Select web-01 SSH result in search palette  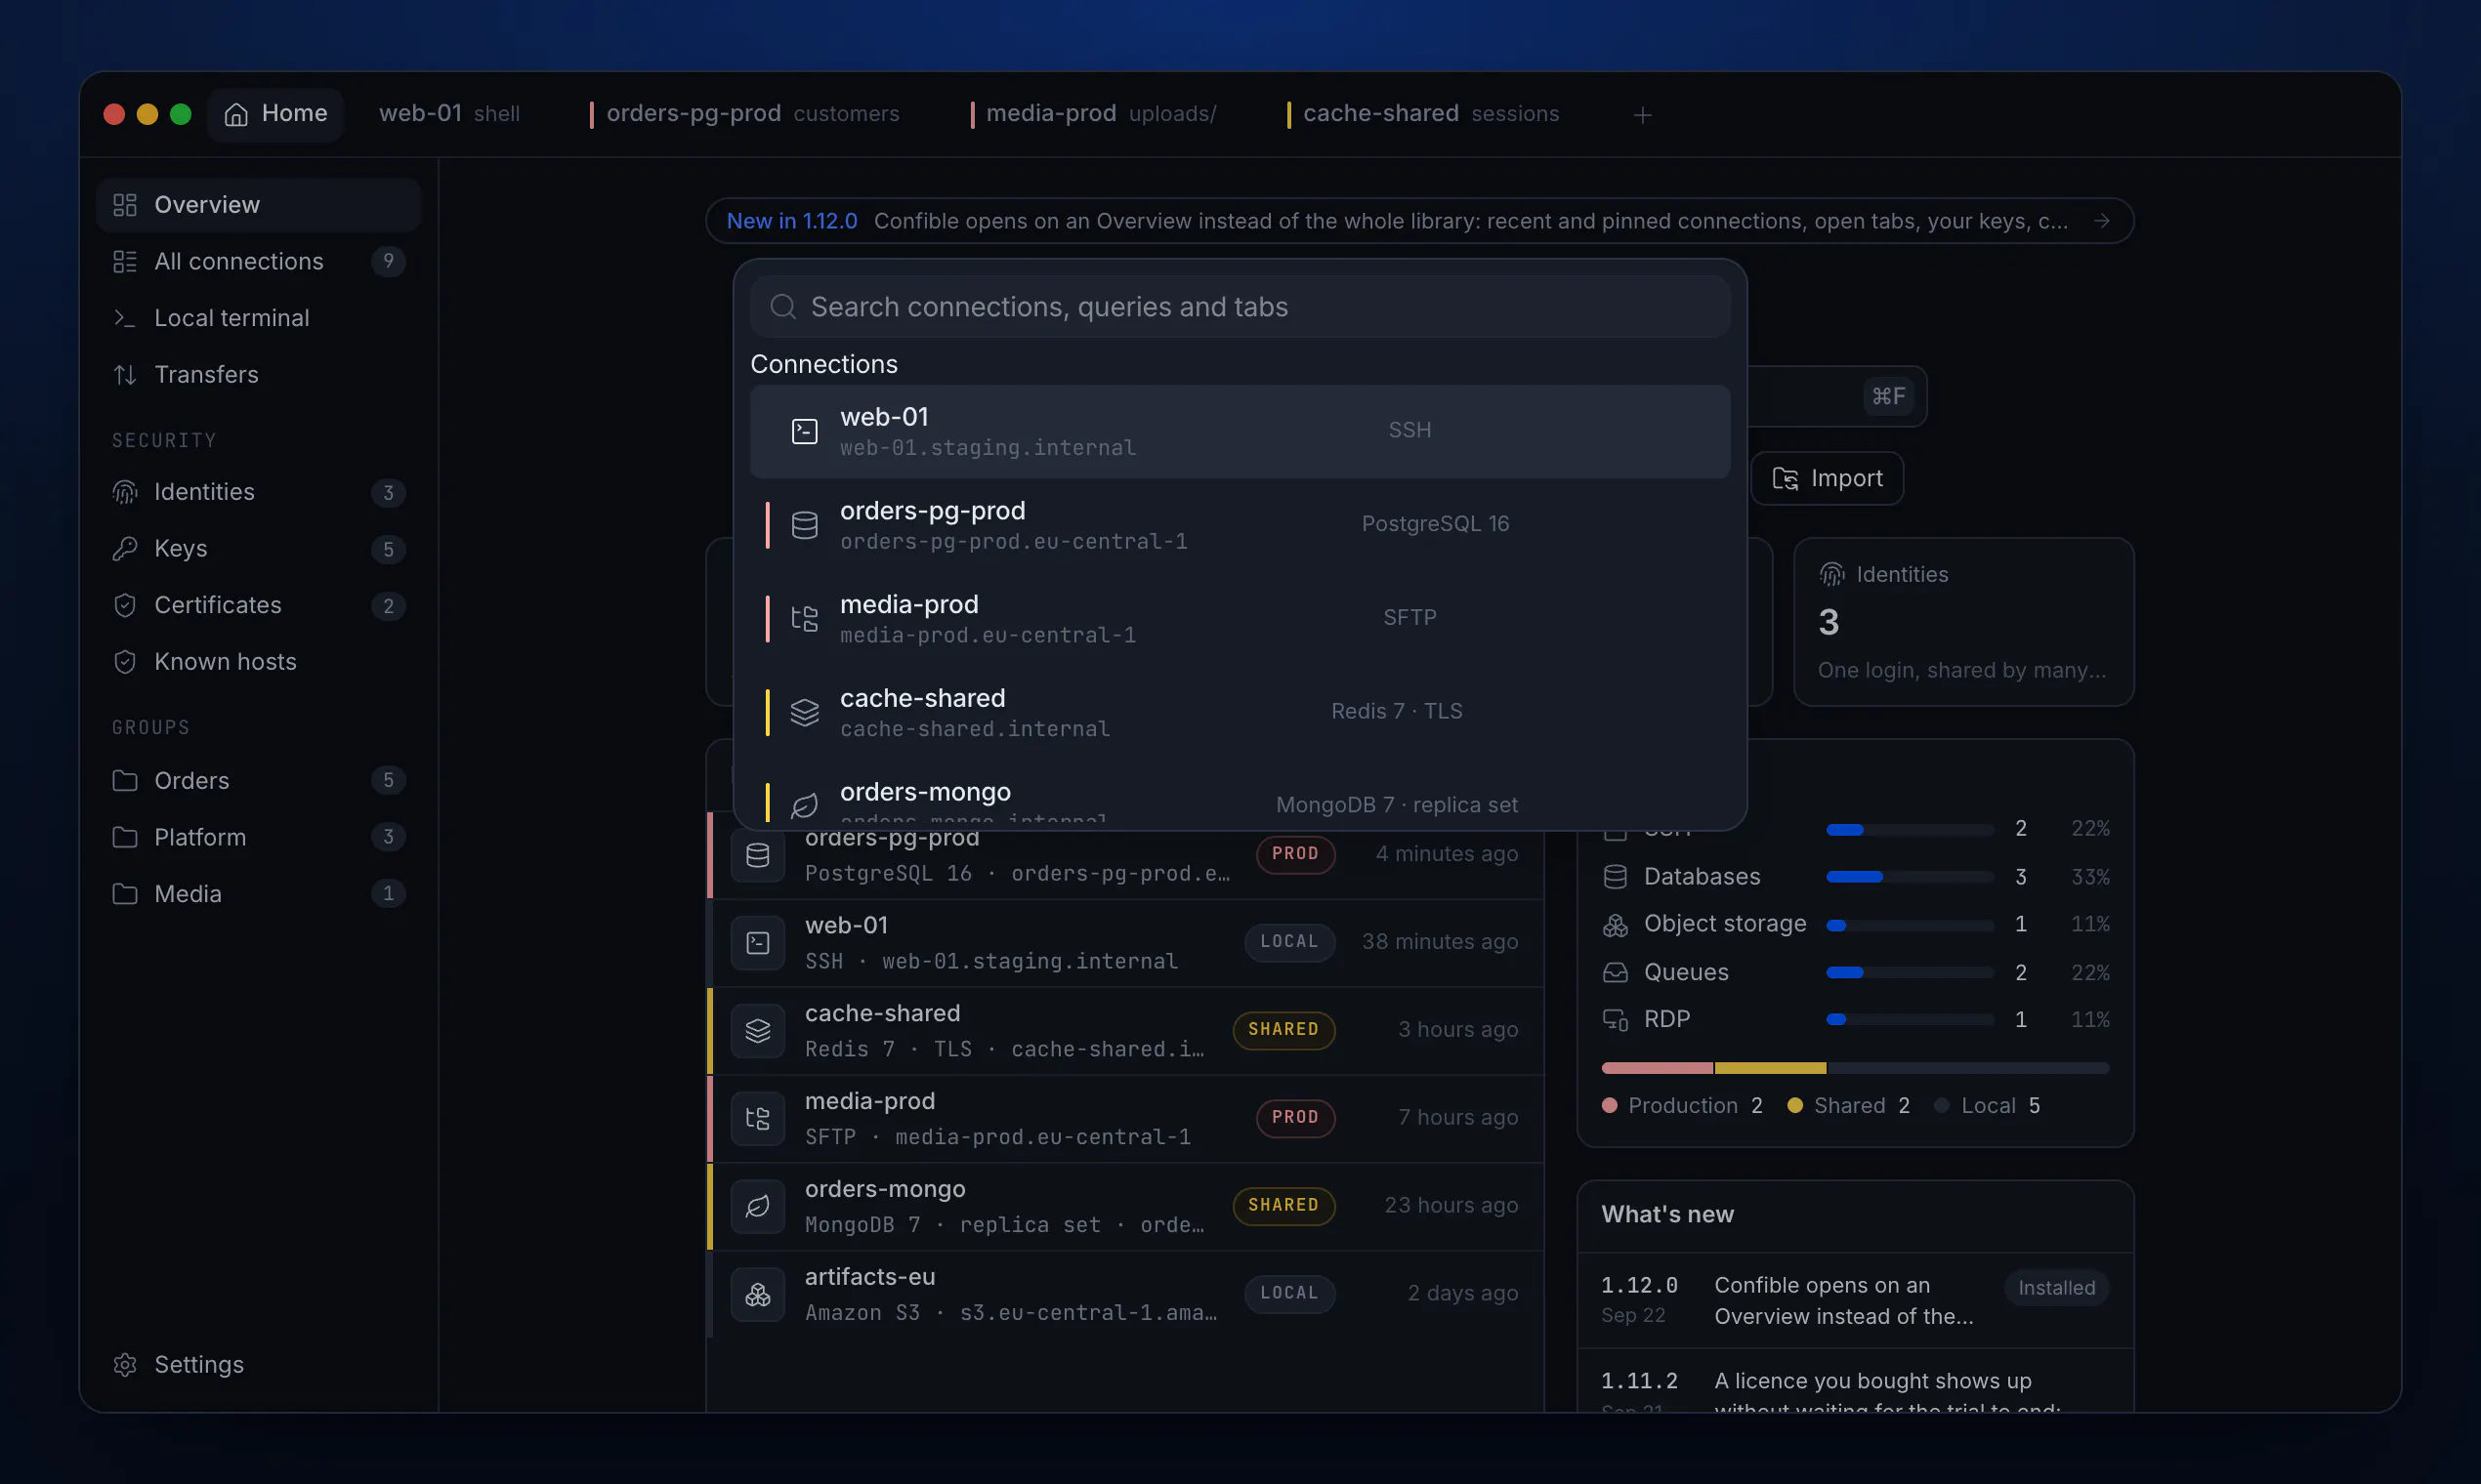[1240, 431]
